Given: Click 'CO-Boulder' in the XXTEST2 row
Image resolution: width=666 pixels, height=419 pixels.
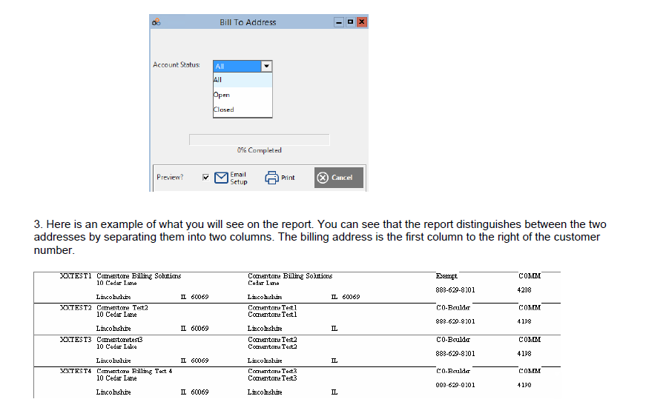Looking at the screenshot, I should [x=453, y=307].
